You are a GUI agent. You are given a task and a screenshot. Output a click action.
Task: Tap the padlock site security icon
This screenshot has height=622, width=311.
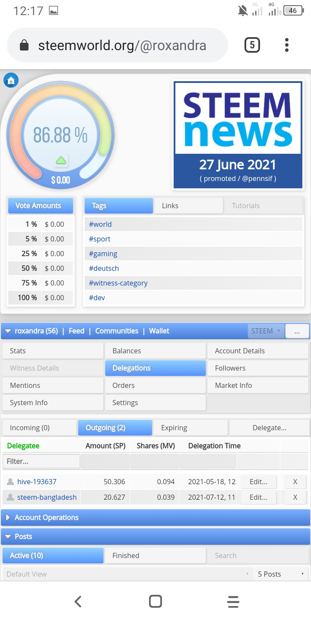pyautogui.click(x=24, y=45)
